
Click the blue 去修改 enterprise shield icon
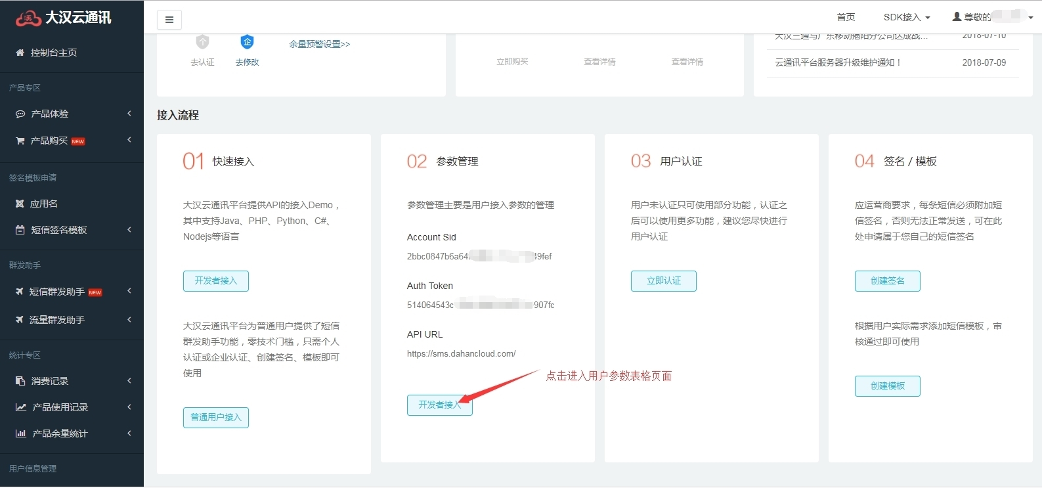coord(248,41)
